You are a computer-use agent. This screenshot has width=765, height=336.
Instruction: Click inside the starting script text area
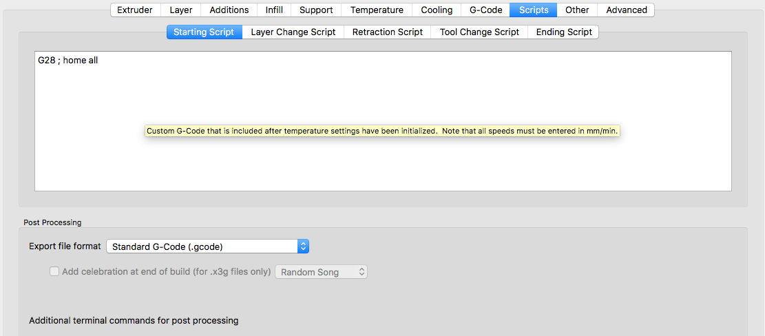(x=383, y=121)
